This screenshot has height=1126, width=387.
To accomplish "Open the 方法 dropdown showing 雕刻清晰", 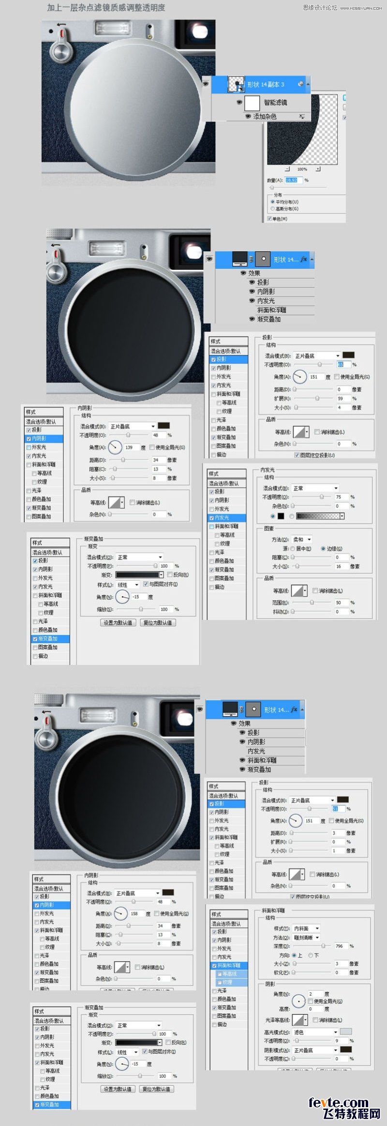I will (x=306, y=938).
